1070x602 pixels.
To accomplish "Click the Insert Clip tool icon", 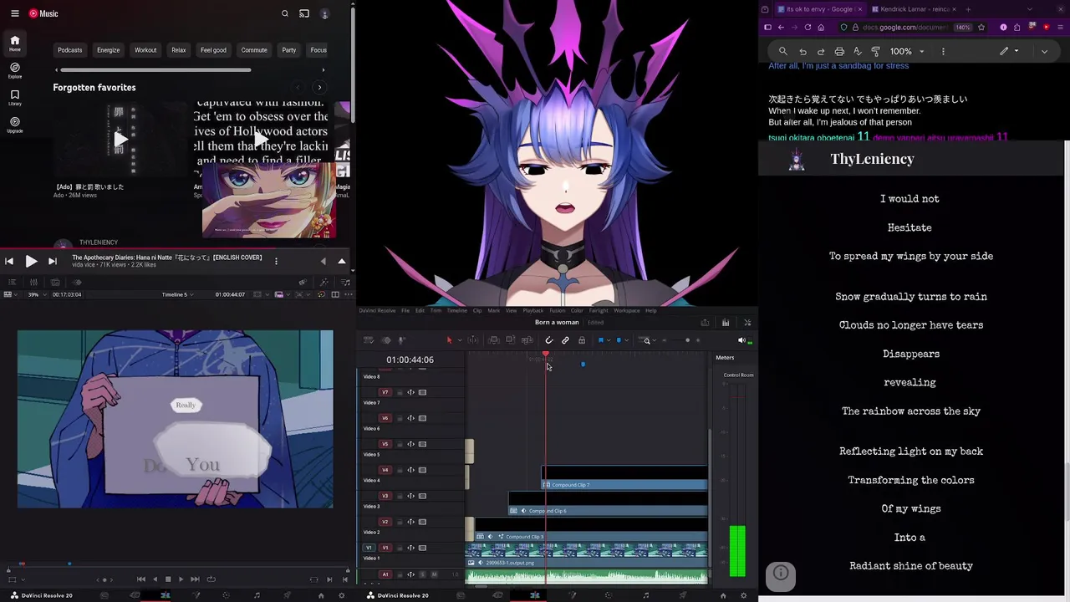I will point(494,340).
